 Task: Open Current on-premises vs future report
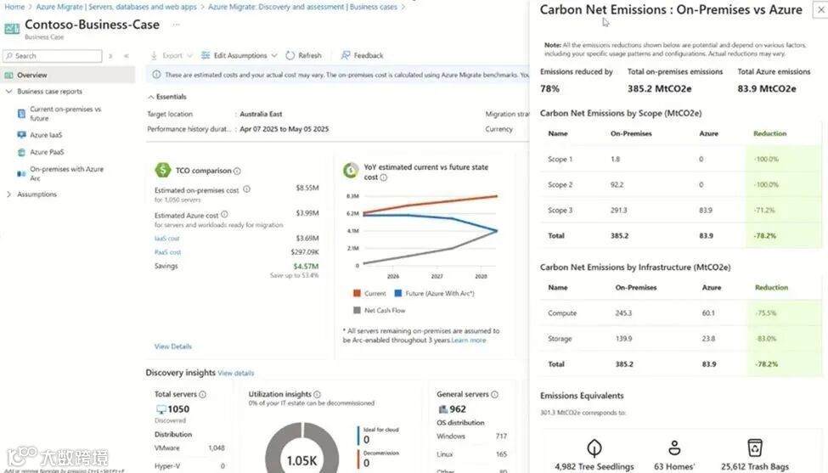[65, 114]
